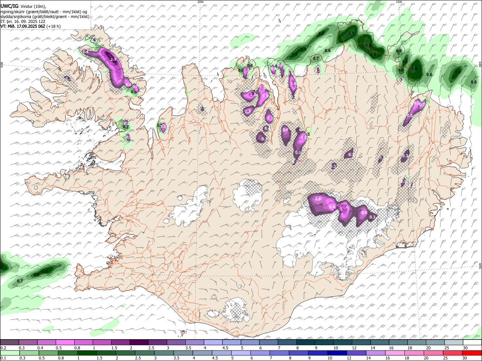482x361 pixels.
Task: Click the 'rigning/skúrir' legend description line
Action: coord(44,12)
